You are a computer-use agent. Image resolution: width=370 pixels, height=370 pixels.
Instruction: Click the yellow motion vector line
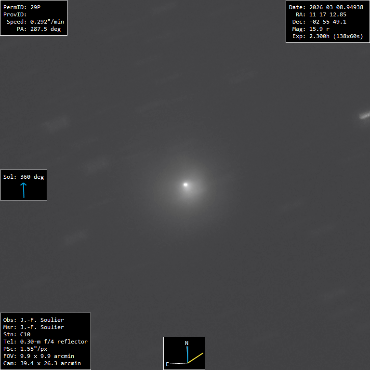point(196,358)
